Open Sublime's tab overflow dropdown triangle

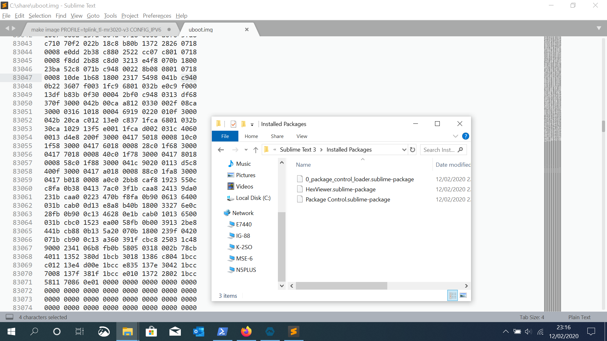pyautogui.click(x=599, y=28)
